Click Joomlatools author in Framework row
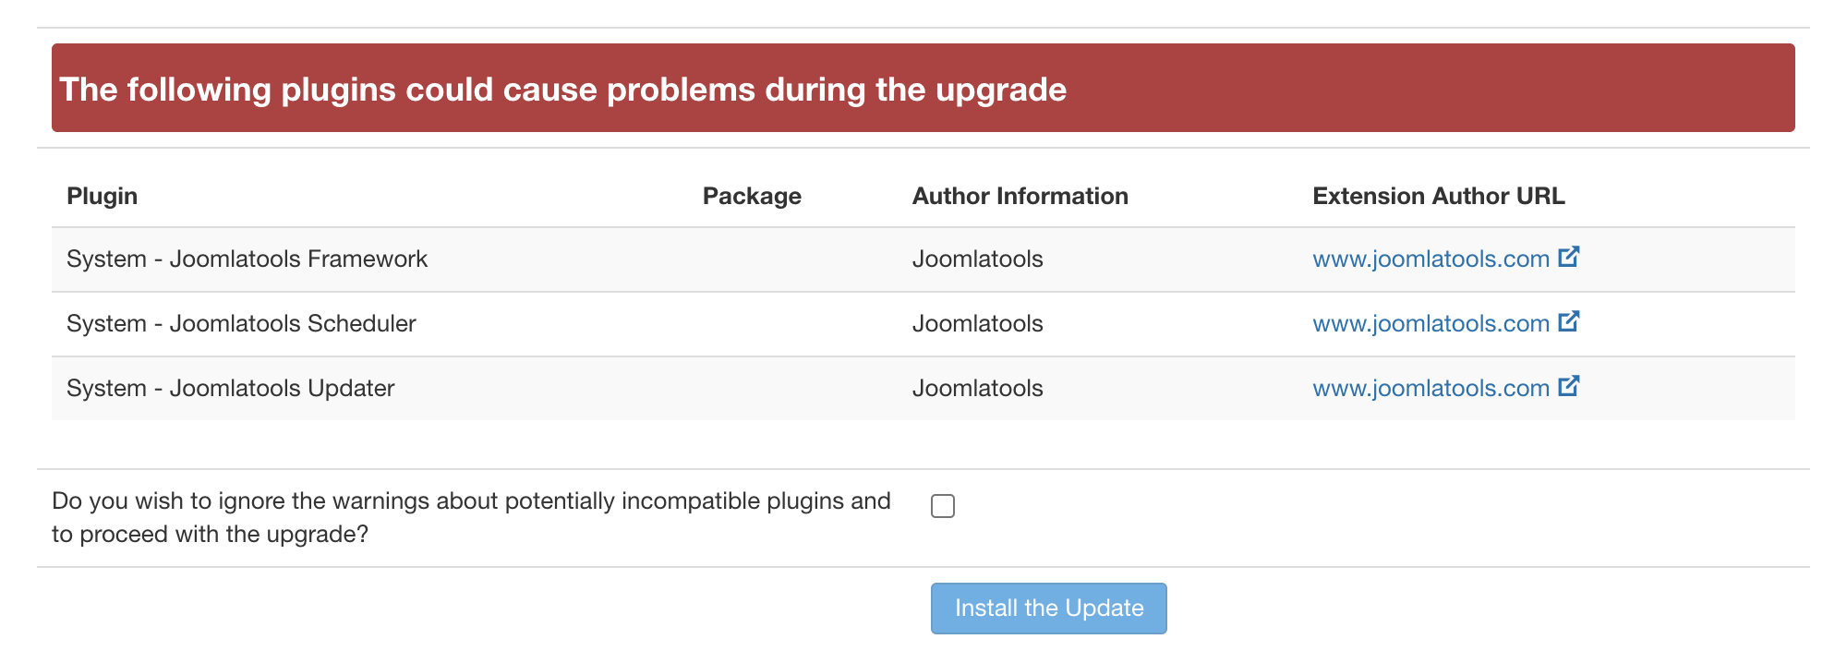The width and height of the screenshot is (1847, 663). pyautogui.click(x=978, y=259)
